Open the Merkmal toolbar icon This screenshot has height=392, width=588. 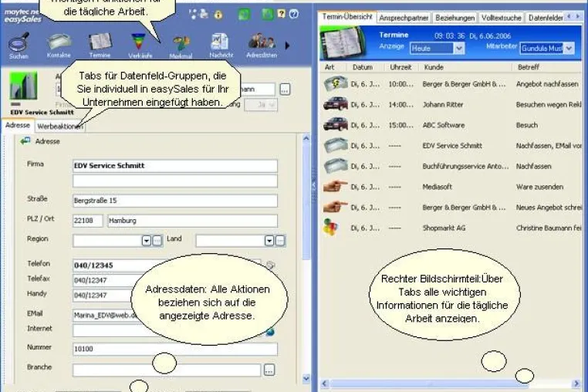[181, 47]
